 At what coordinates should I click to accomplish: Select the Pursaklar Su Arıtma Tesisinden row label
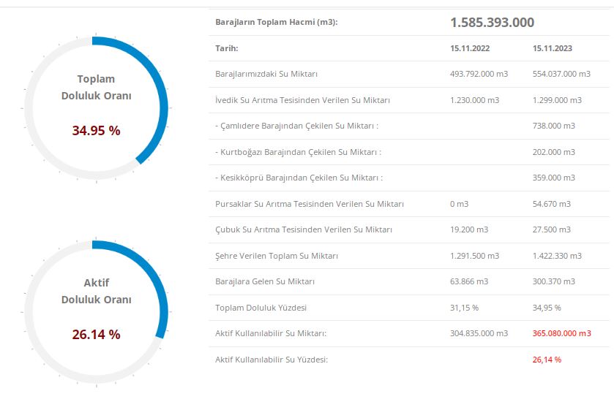click(310, 204)
